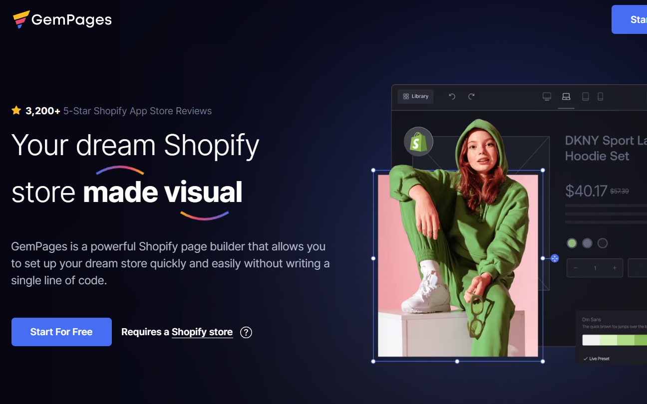Viewport: 647px width, 404px height.
Task: Click the redo arrow in editor toolbar
Action: click(x=471, y=96)
